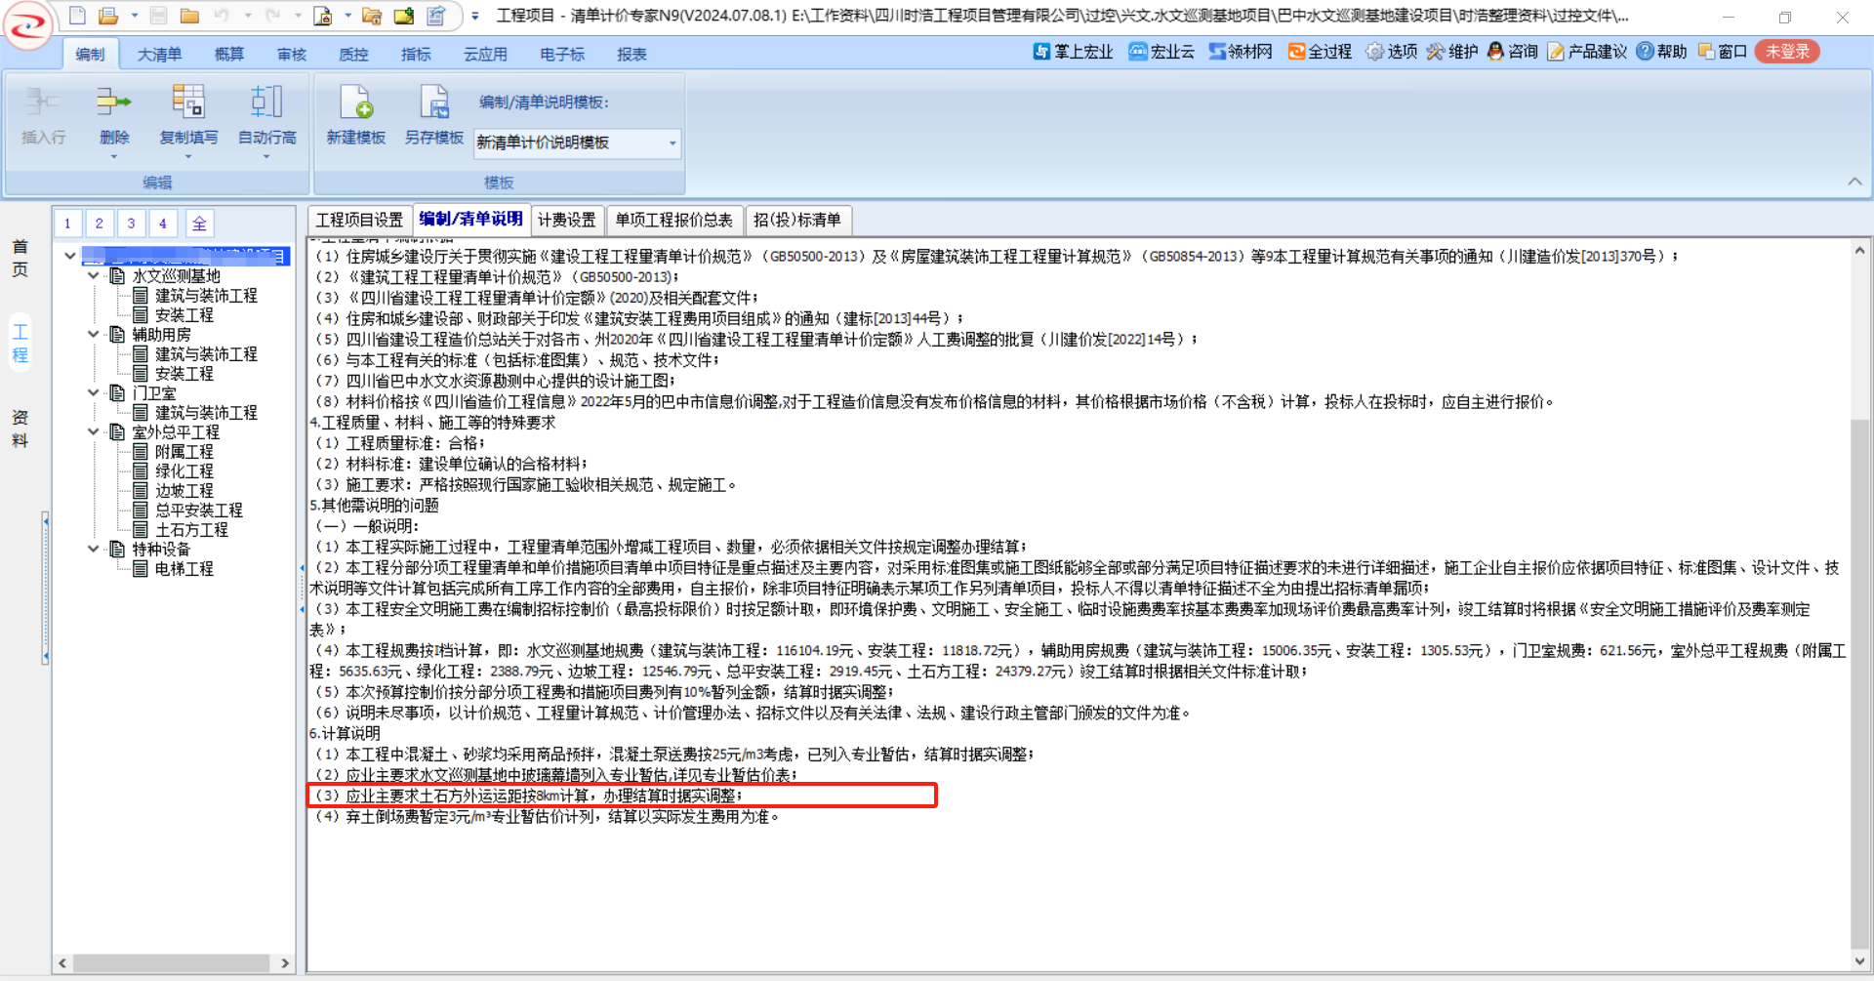Open 产品建议 feedback

[1587, 52]
